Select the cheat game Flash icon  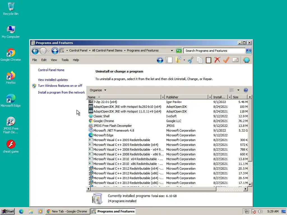pyautogui.click(x=11, y=146)
